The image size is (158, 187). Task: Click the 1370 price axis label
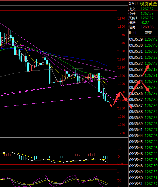point(121,19)
